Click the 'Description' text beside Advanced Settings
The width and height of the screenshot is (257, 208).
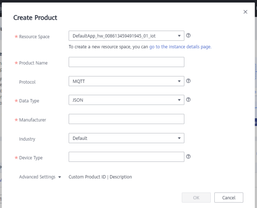[x=120, y=177]
